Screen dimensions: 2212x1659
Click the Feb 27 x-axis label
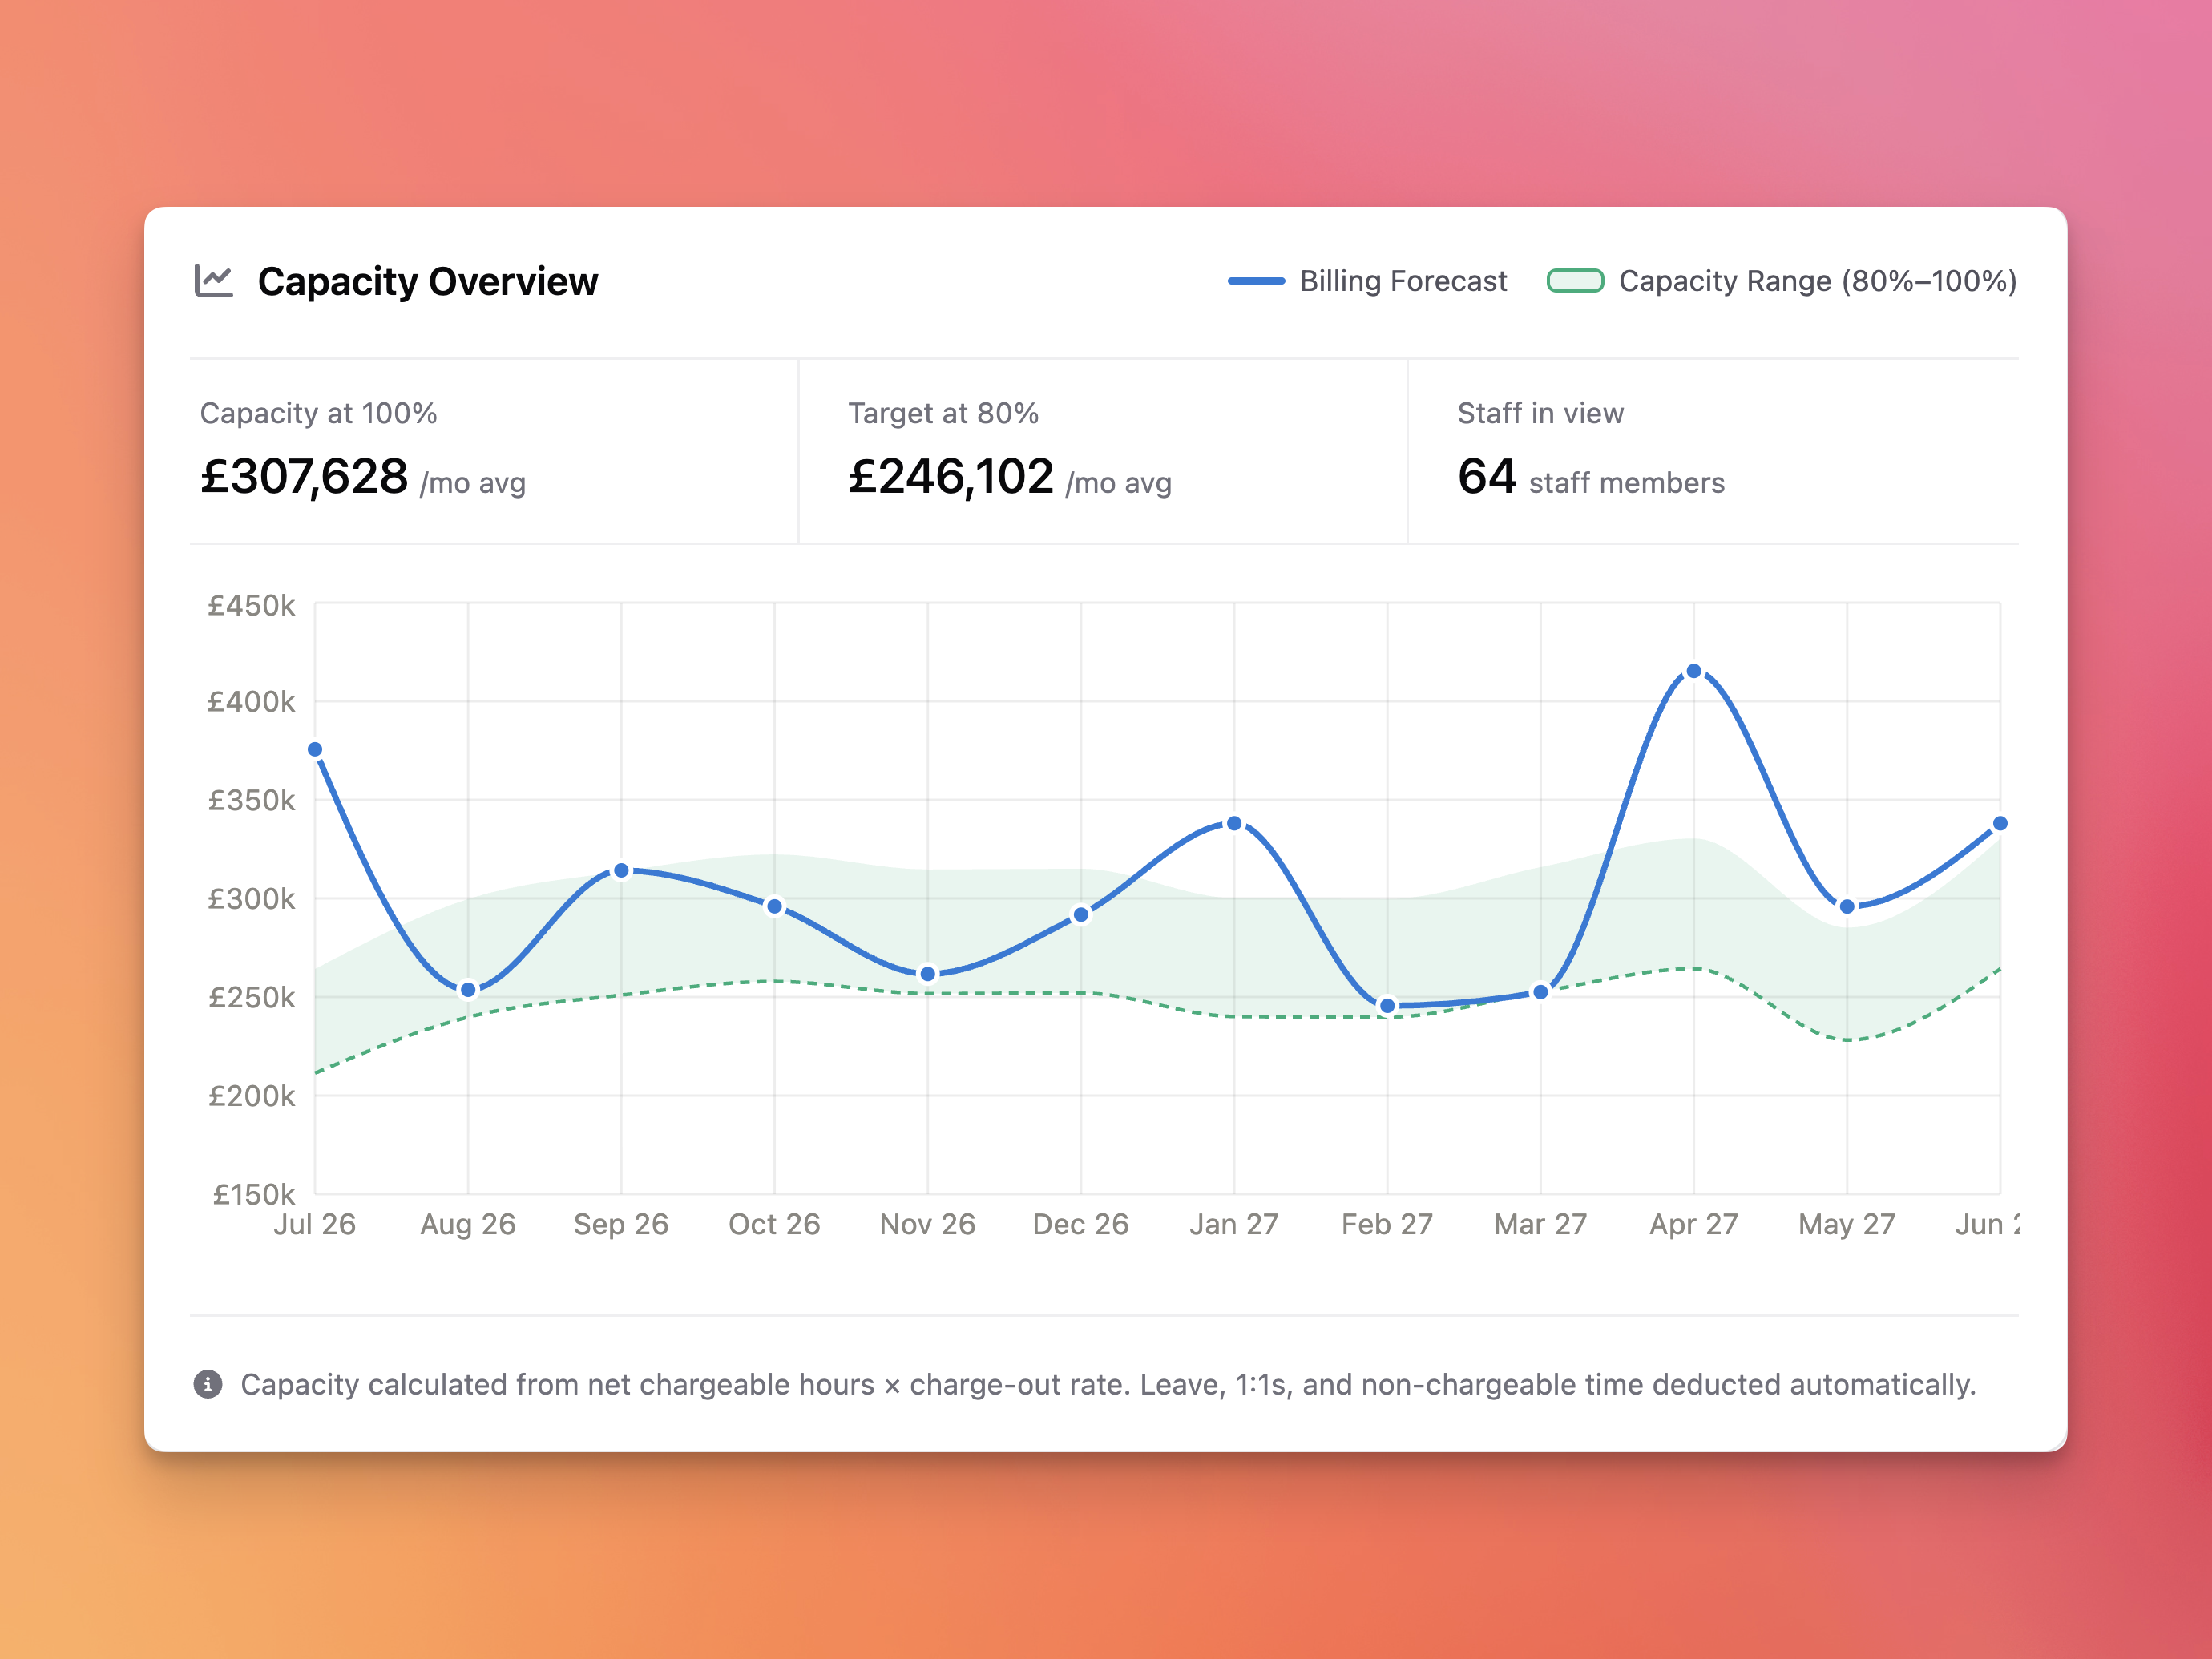[1387, 1224]
